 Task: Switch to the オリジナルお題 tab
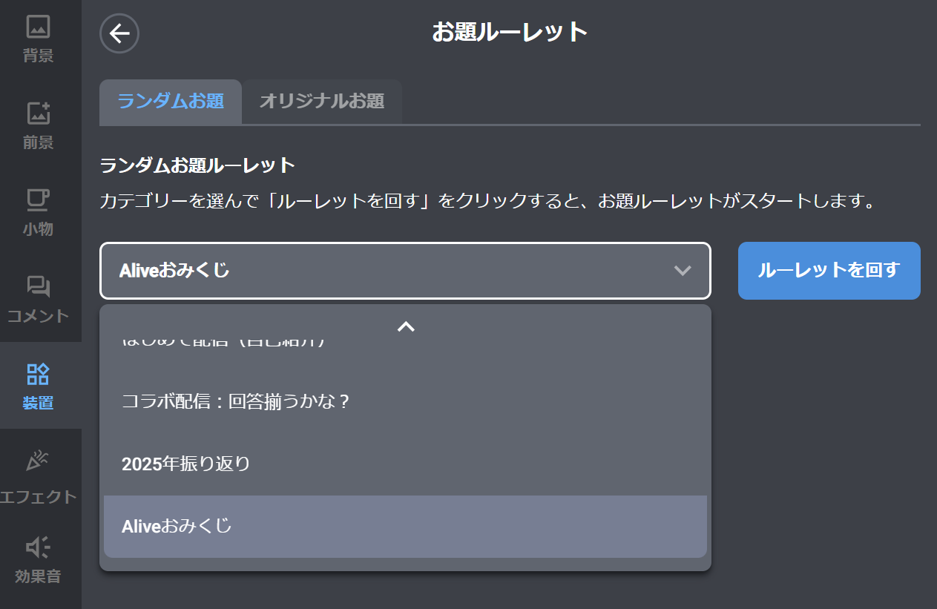click(322, 102)
